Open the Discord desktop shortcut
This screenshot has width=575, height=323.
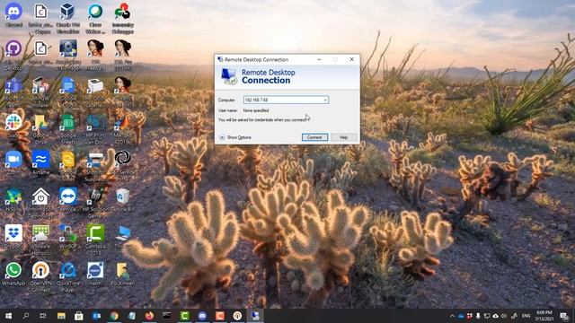click(13, 15)
